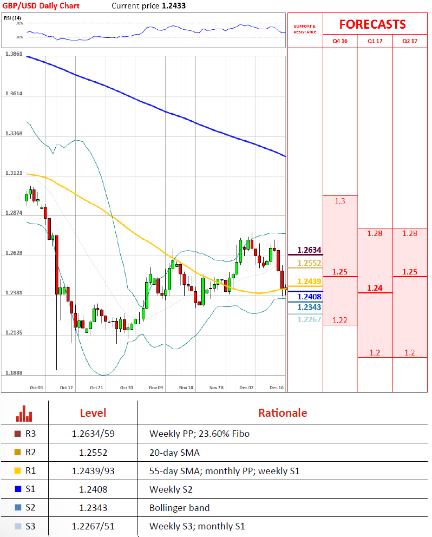432x537 pixels.
Task: Click the S2 steel blue color swatch
Action: click(18, 508)
